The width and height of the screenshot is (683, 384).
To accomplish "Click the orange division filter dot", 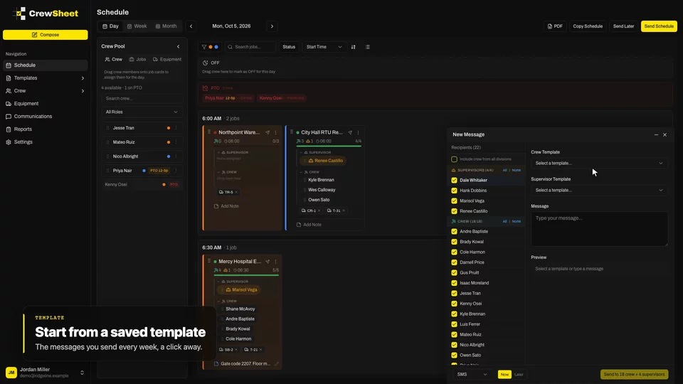I will [211, 47].
